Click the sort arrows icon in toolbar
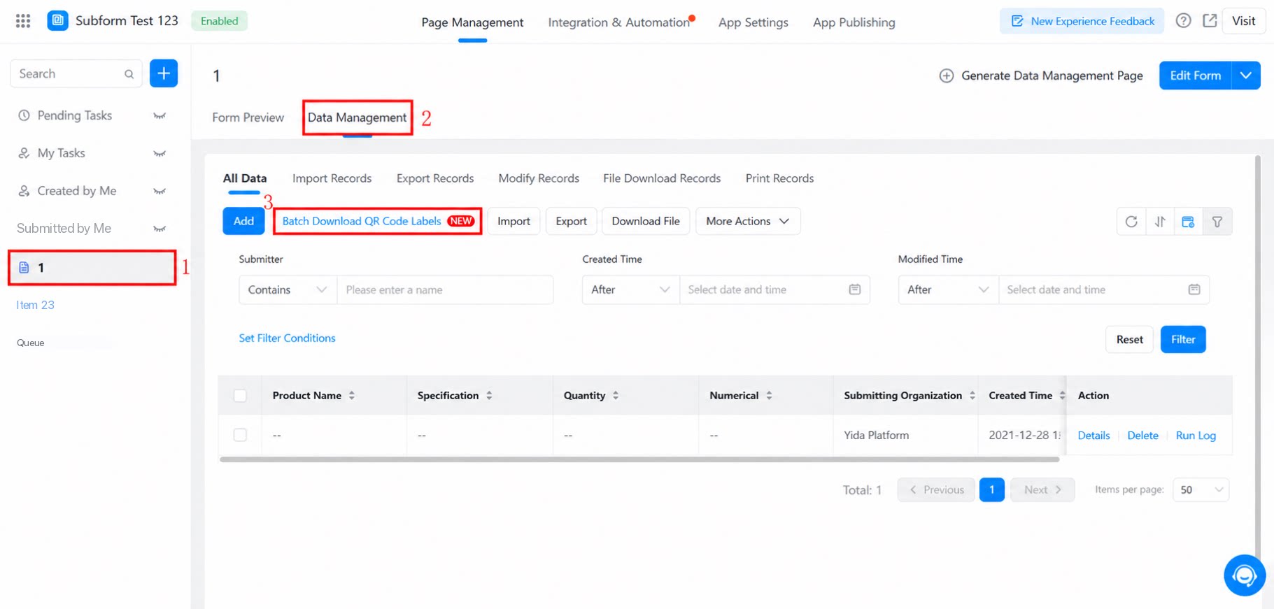This screenshot has height=609, width=1274. tap(1160, 222)
